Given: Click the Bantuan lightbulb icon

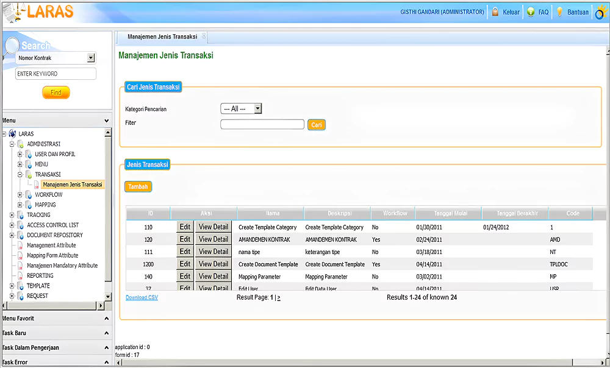Looking at the screenshot, I should pyautogui.click(x=559, y=12).
